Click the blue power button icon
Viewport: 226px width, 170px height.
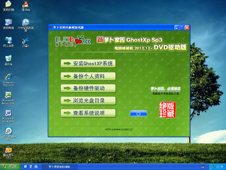point(138,113)
